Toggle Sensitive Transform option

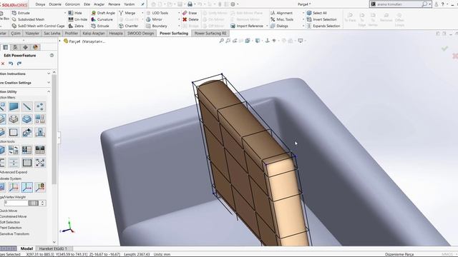pos(14,233)
